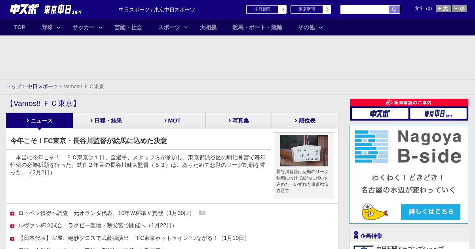The width and height of the screenshot is (475, 249).
Task: Click 中日スポーツ / 東京中日スポーツ header text
Action: 157,10
